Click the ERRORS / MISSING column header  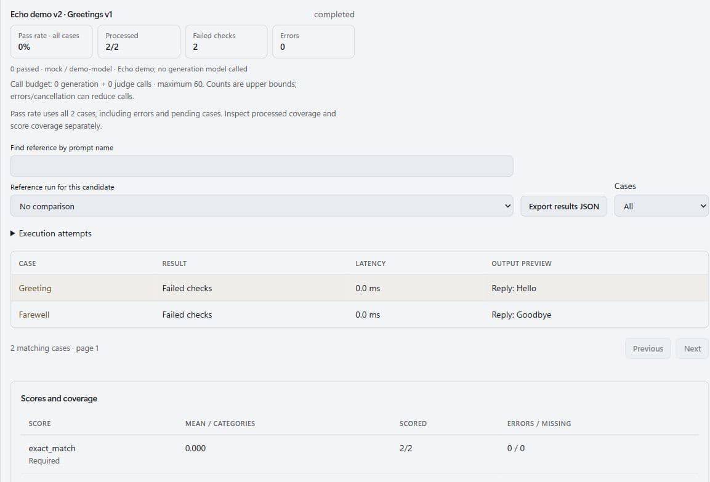click(539, 424)
